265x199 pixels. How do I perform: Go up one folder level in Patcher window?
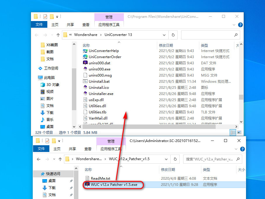click(60, 159)
